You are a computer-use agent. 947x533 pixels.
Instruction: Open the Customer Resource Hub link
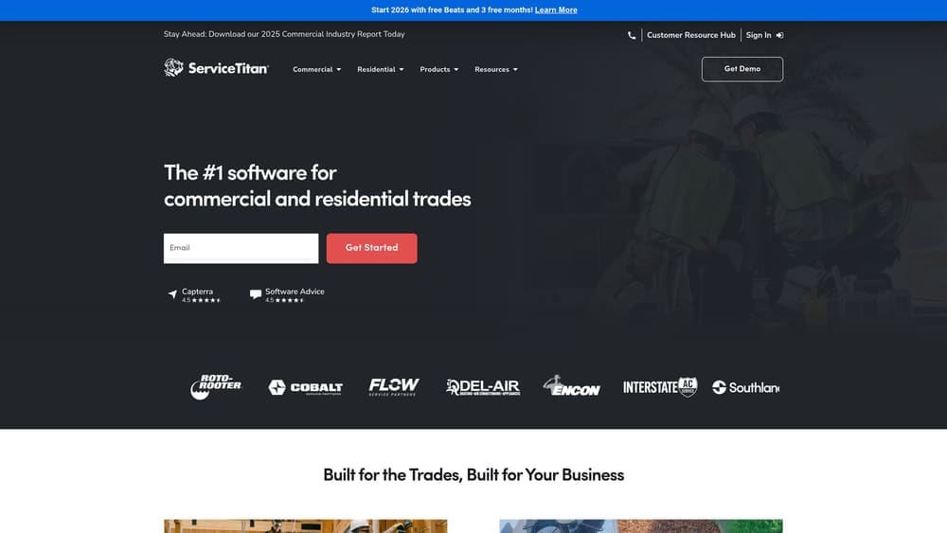click(691, 35)
